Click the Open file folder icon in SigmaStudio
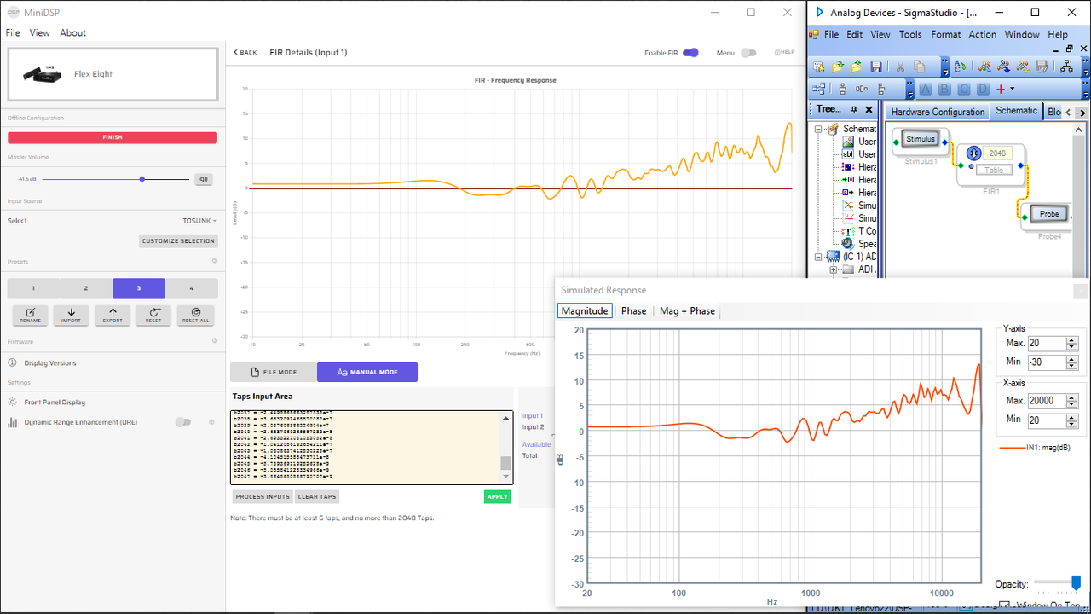 pyautogui.click(x=838, y=67)
